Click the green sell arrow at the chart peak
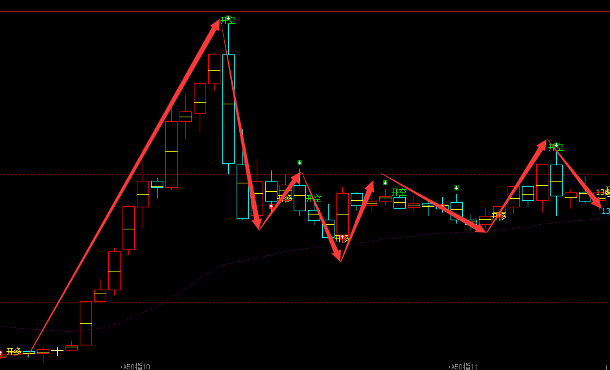 tap(228, 18)
